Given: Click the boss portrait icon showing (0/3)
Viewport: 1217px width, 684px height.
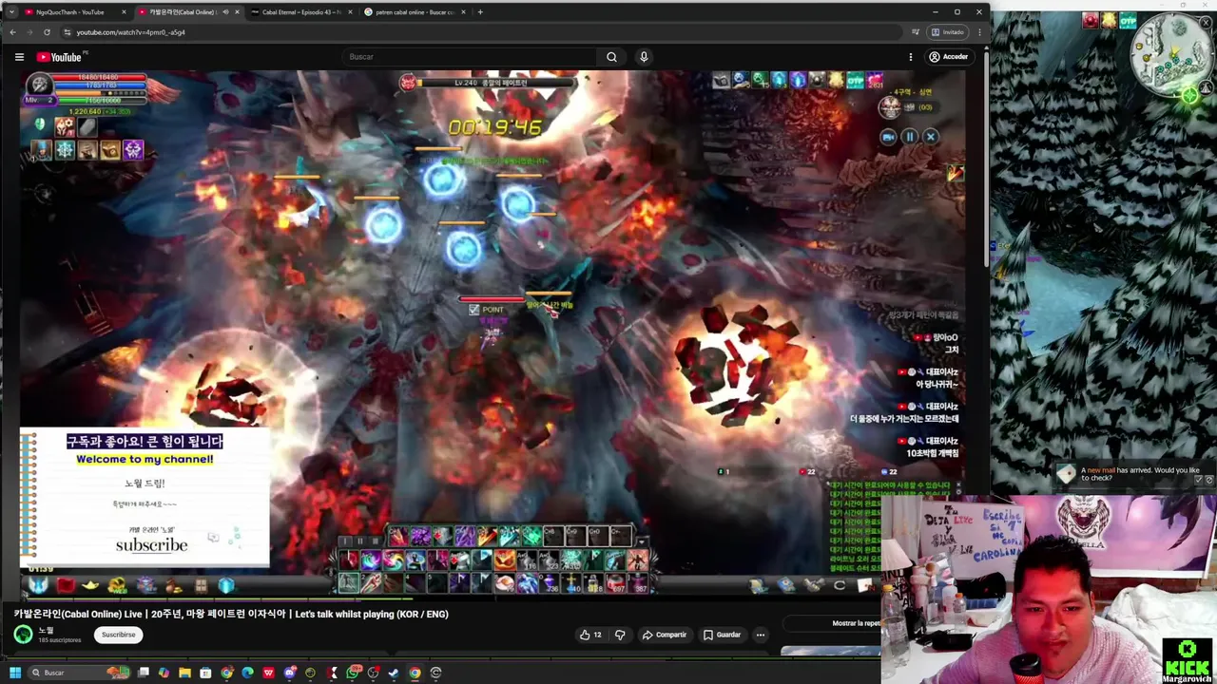Looking at the screenshot, I should [890, 107].
